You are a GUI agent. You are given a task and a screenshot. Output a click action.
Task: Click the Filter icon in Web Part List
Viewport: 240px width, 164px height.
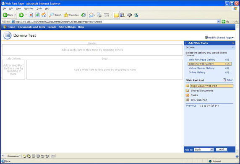(x=225, y=80)
